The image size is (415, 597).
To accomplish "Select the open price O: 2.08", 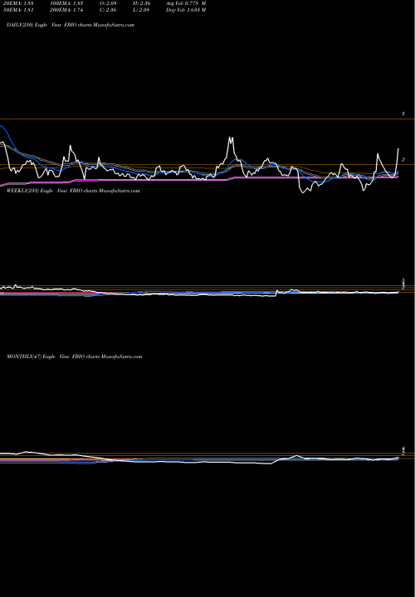I will click(x=108, y=3).
